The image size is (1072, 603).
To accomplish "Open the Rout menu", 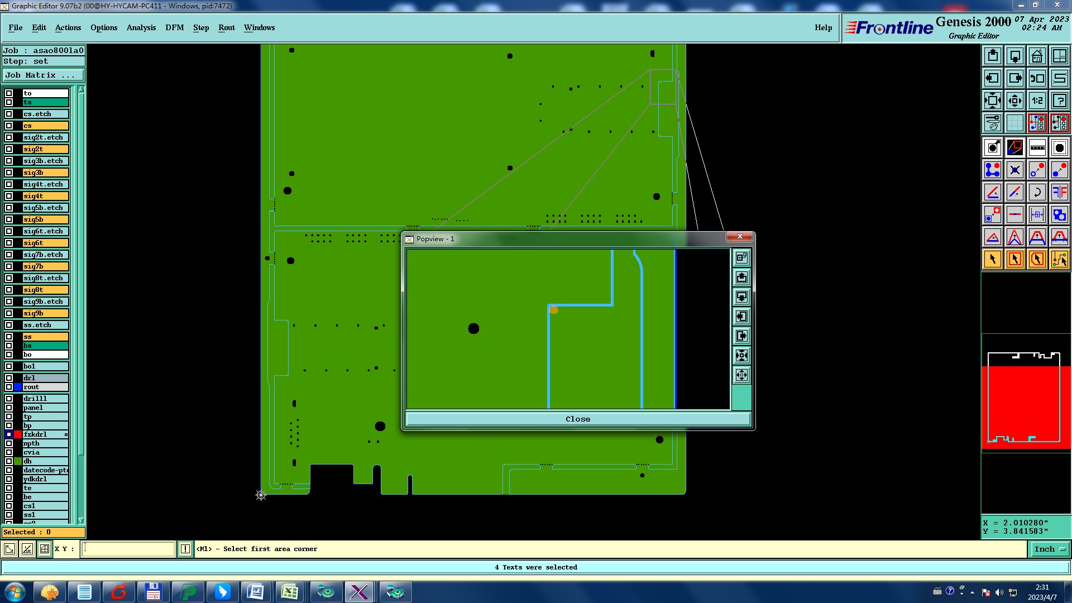I will (226, 27).
